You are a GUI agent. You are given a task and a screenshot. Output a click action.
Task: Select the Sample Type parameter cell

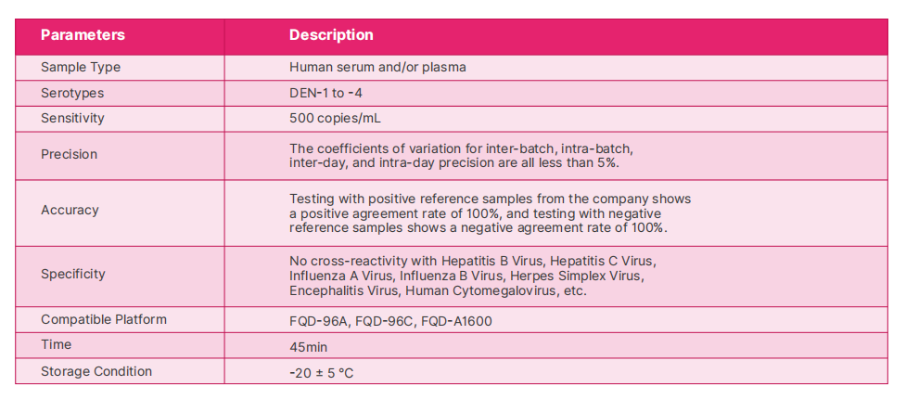coord(81,68)
